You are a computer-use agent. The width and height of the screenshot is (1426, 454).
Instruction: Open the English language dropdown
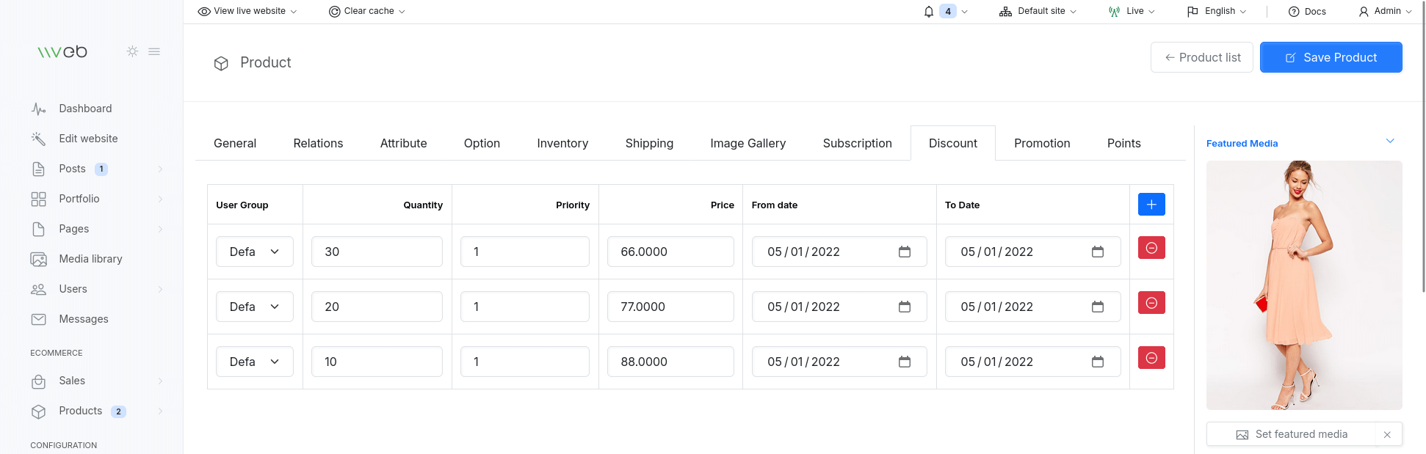pos(1217,11)
